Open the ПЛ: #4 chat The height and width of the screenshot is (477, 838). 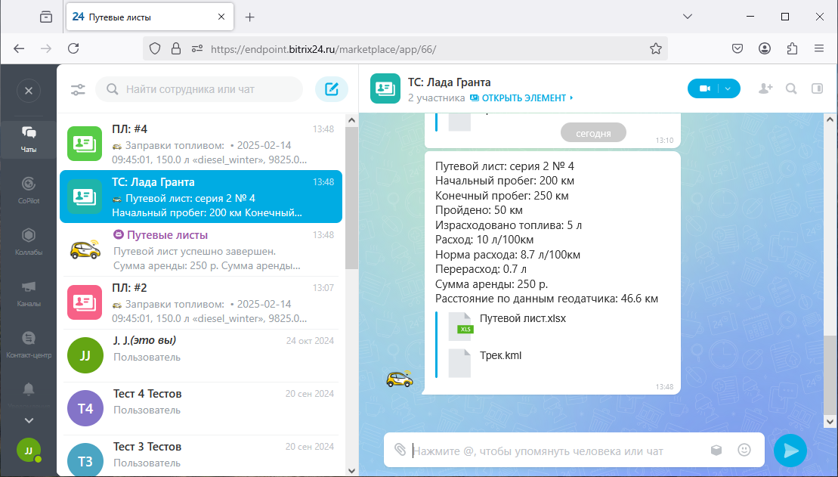201,144
